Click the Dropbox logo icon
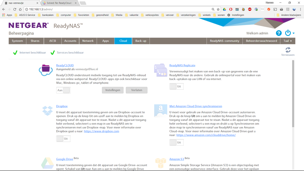Screen dimensions: 304x171 (47, 111)
